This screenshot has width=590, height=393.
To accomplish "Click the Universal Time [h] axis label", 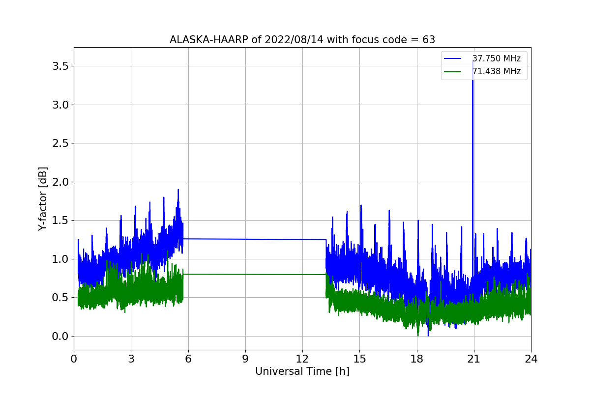I will coord(302,371).
